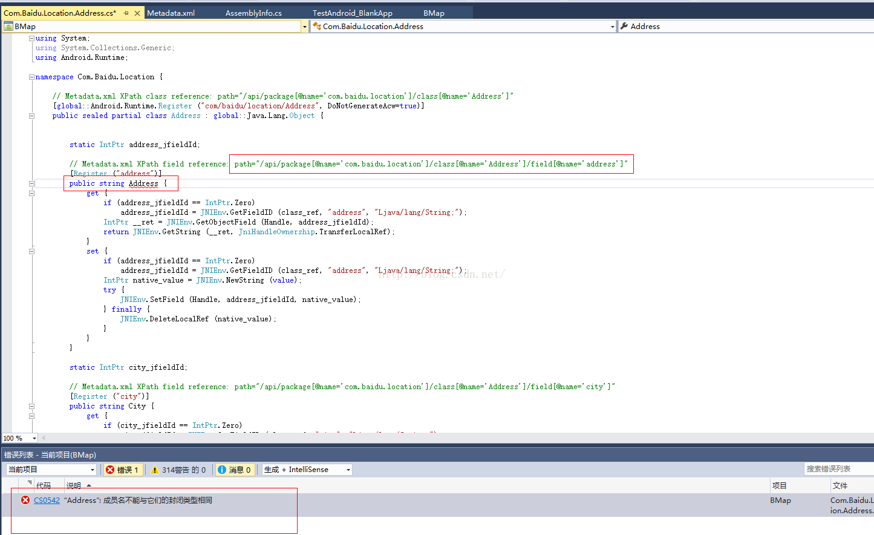The width and height of the screenshot is (874, 535).
Task: Collapse the namespace Com.Baidu.Location block
Action: coord(31,77)
